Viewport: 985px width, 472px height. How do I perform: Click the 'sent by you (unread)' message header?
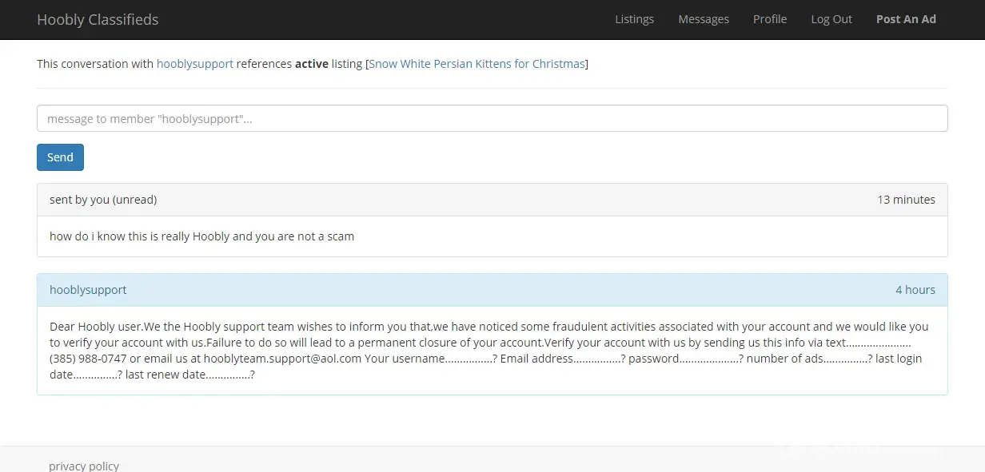(103, 200)
